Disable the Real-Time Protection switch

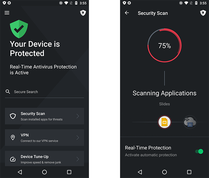[199, 152]
